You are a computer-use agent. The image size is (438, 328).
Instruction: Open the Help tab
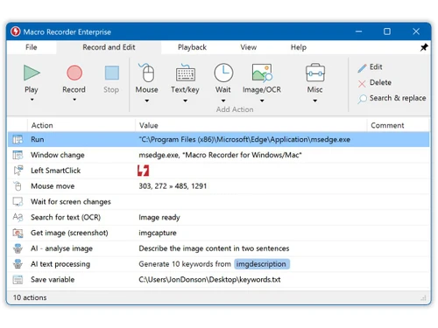299,47
